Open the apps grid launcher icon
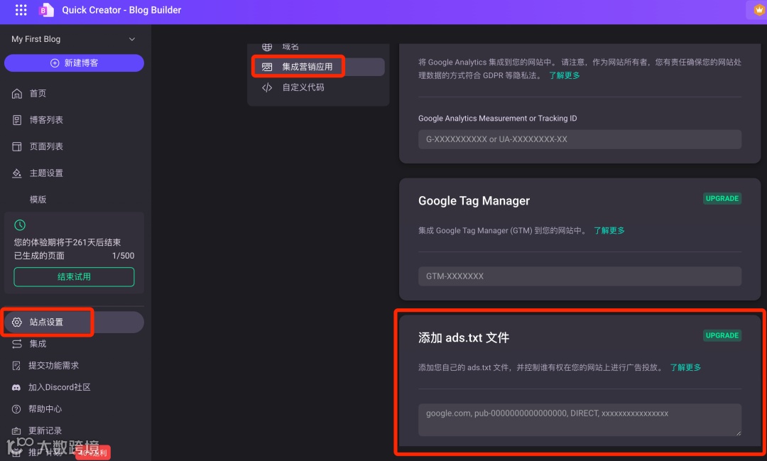The image size is (767, 461). point(21,10)
